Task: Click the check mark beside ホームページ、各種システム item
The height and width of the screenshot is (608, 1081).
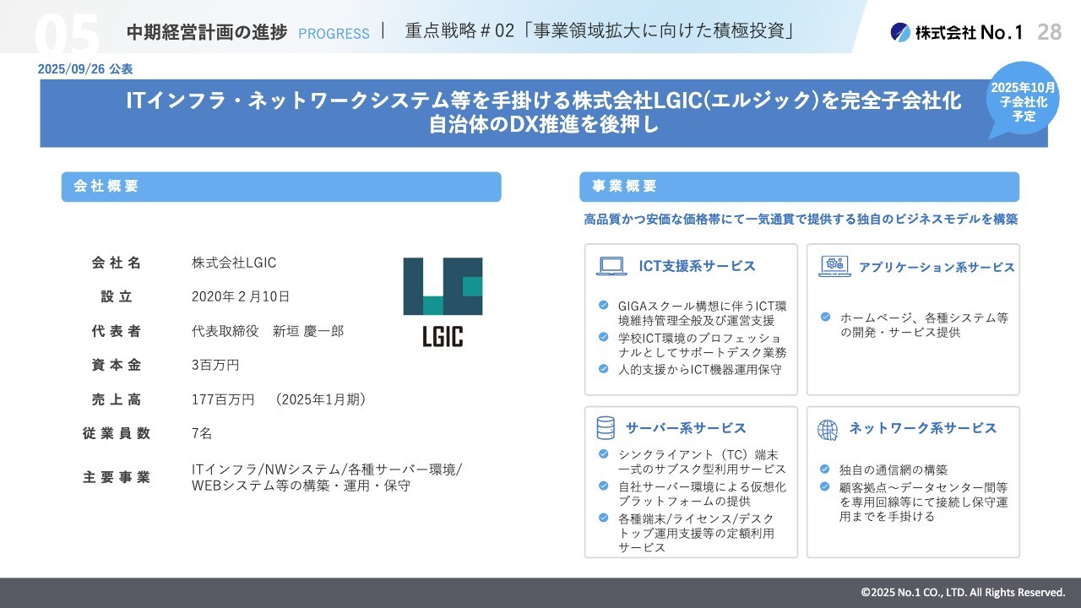Action: pyautogui.click(x=825, y=318)
